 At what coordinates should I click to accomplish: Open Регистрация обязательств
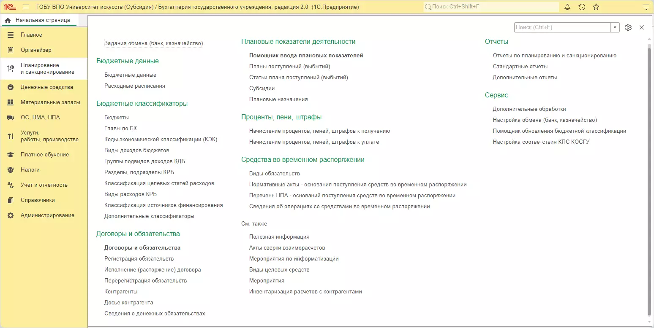139,259
